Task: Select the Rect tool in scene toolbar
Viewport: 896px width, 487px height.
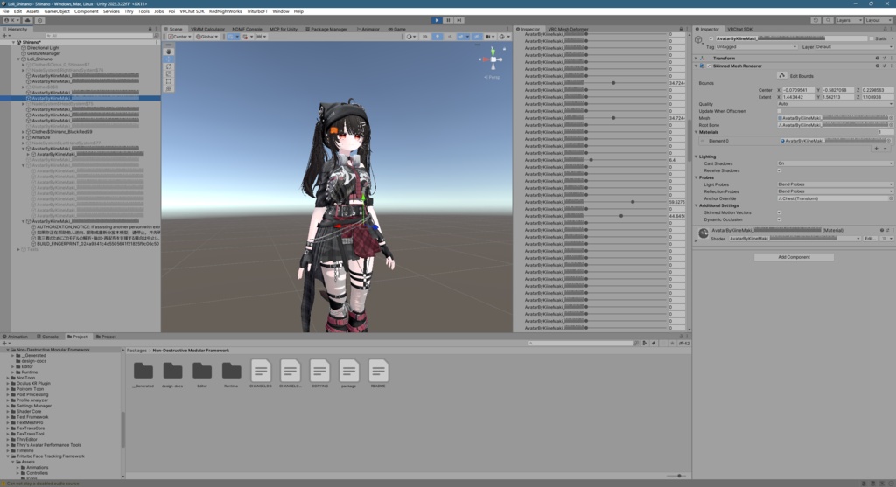Action: [169, 81]
